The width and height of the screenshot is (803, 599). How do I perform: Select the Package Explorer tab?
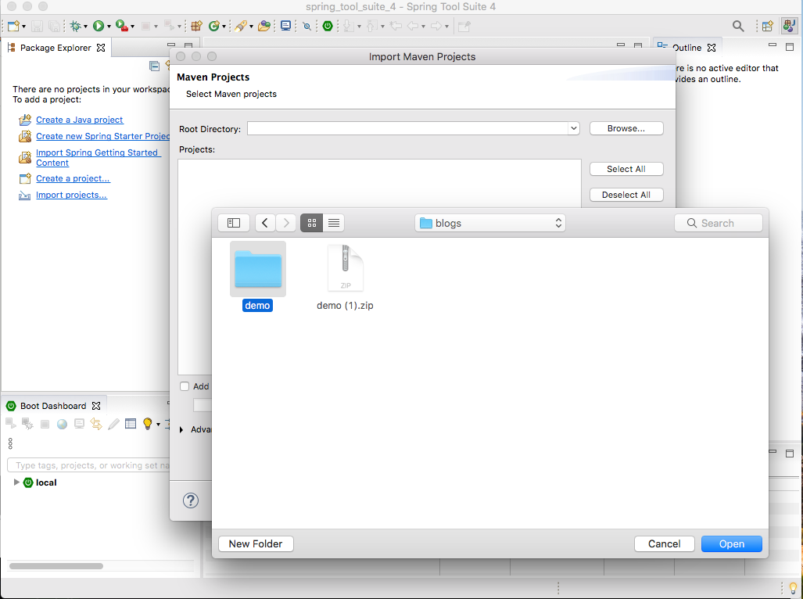[x=56, y=48]
